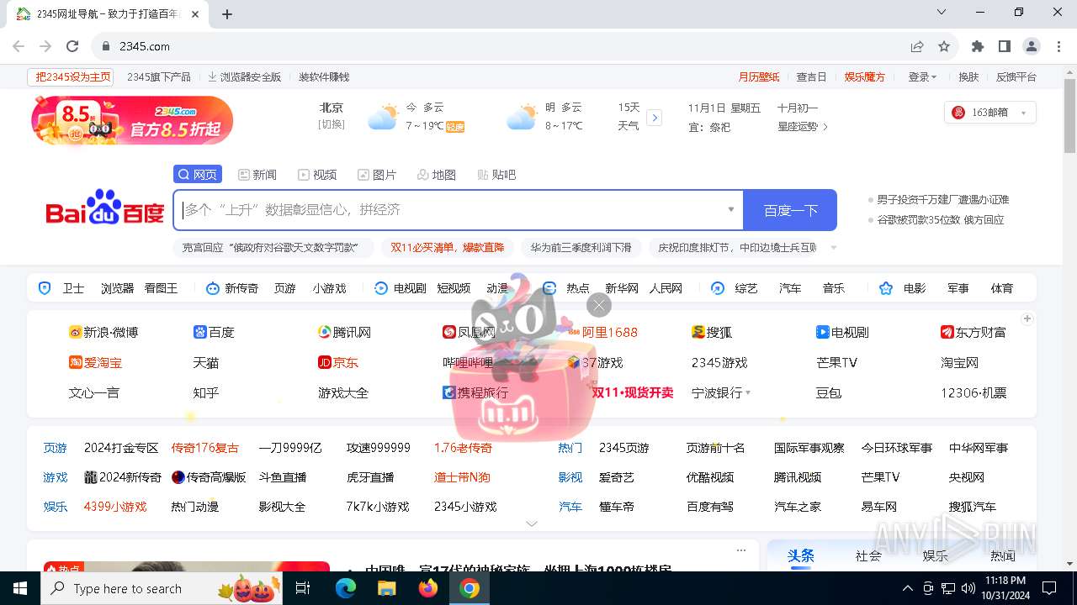1077x605 pixels.
Task: Switch to the 社会 news tab
Action: [868, 555]
